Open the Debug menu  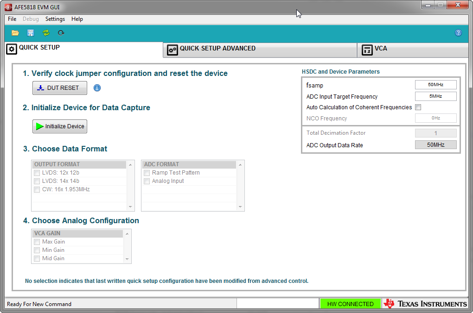[x=31, y=19]
